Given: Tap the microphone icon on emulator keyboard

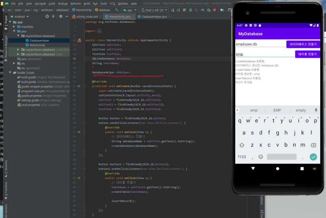Looking at the screenshot, I should pos(316,110).
